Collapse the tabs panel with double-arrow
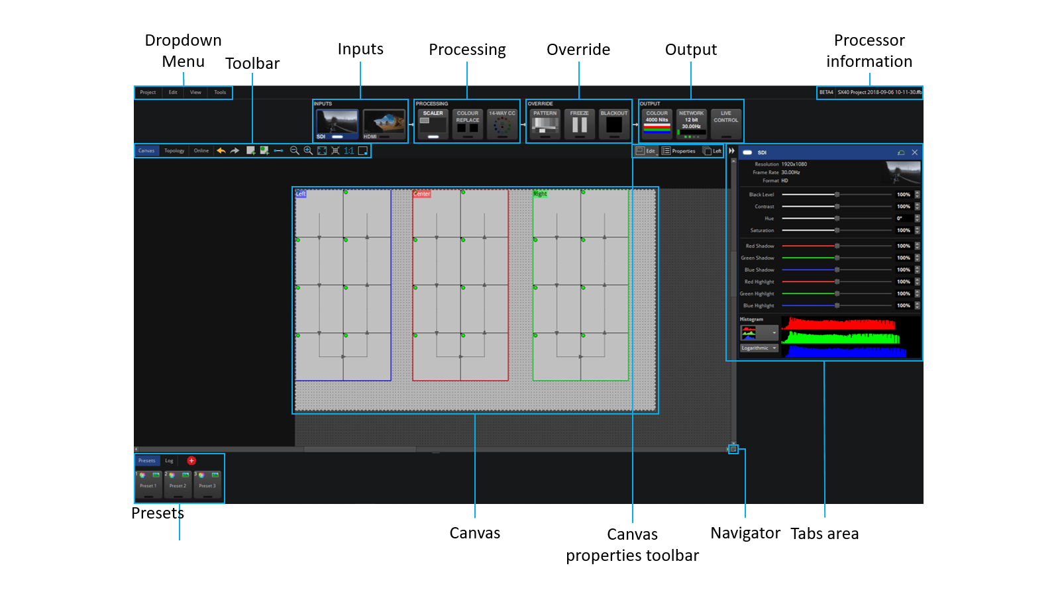Screen dimensions: 1060x596 (732, 151)
